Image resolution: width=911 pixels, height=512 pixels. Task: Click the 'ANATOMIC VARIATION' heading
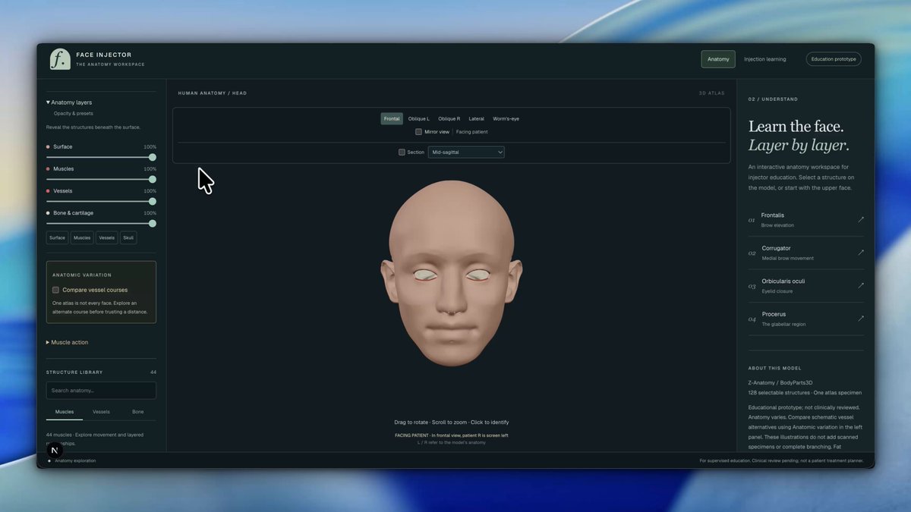point(82,275)
